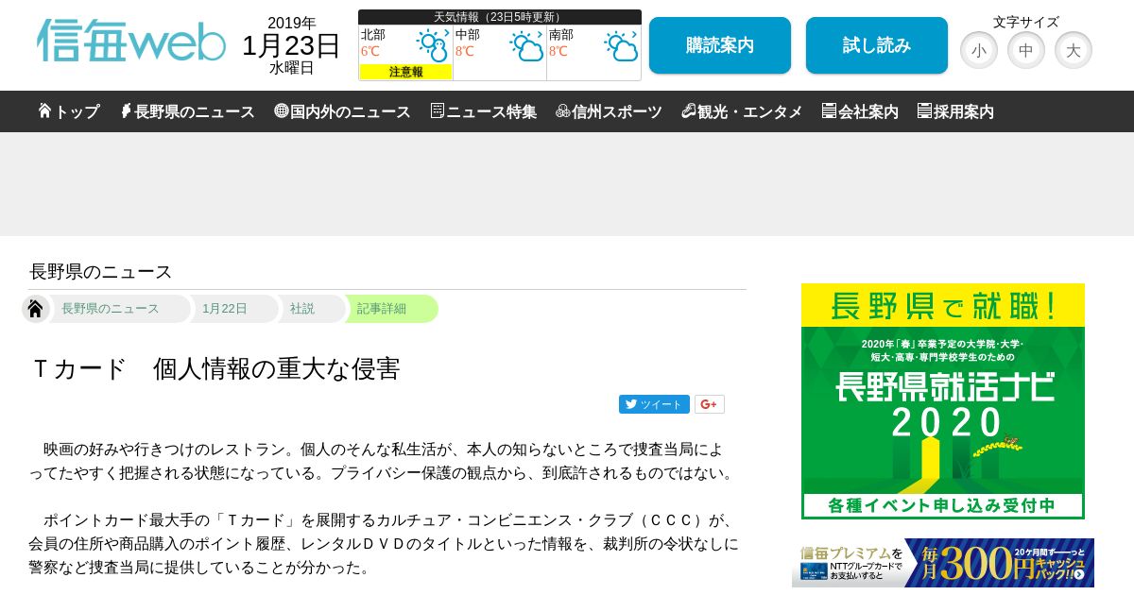Click 長野県のニュース breadcrumb link
Screen dimensions: 1134x595
[x=111, y=309]
